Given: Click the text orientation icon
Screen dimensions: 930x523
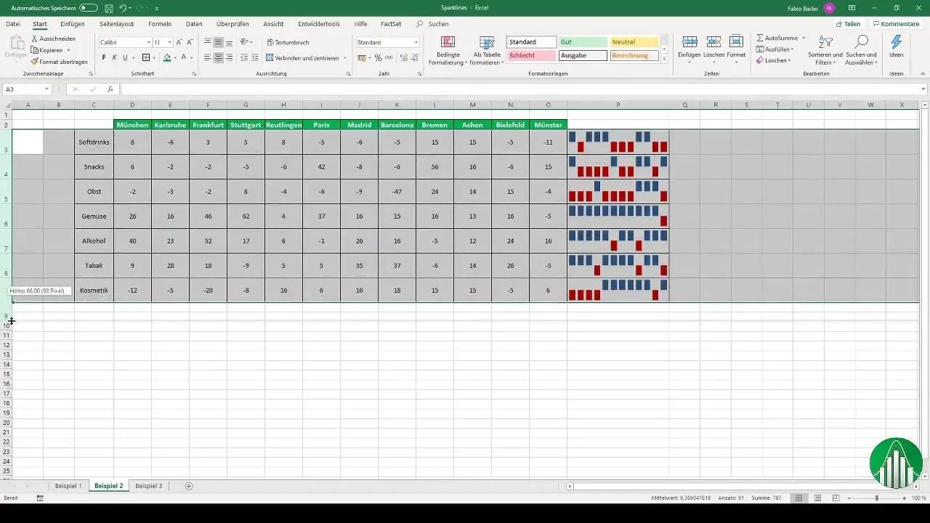Looking at the screenshot, I should tap(245, 42).
